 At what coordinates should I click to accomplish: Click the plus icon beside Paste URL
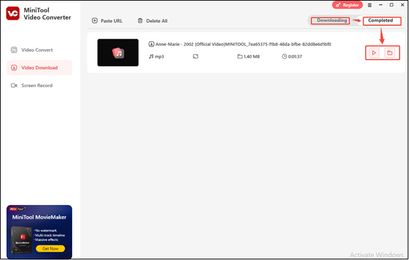click(94, 20)
